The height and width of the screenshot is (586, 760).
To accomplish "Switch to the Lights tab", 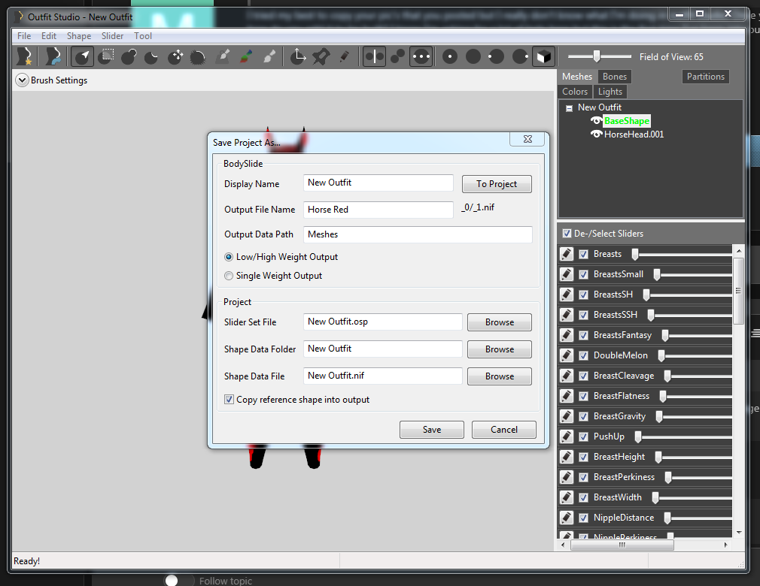I will (x=610, y=92).
